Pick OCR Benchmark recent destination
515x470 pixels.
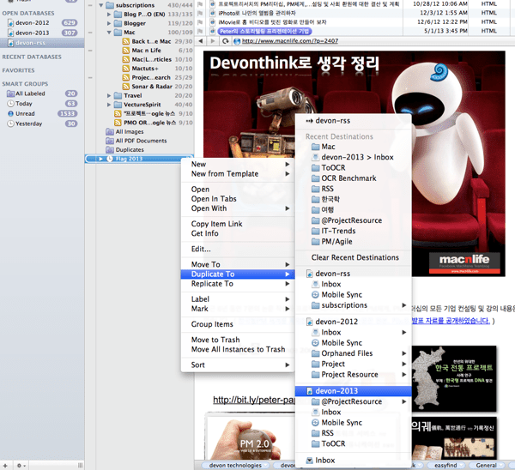point(348,178)
